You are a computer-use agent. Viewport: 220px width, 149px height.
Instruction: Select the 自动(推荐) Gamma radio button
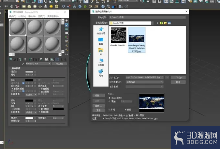tap(110, 98)
